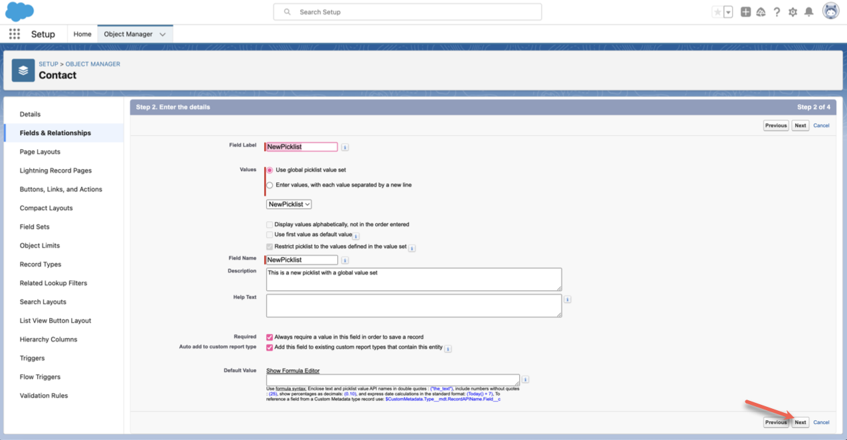Toggle Restrict picklist to defined values
847x440 pixels.
pyautogui.click(x=269, y=247)
